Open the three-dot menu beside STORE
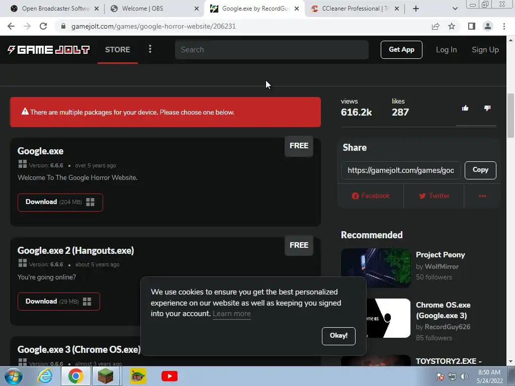The width and height of the screenshot is (515, 386). (x=150, y=49)
